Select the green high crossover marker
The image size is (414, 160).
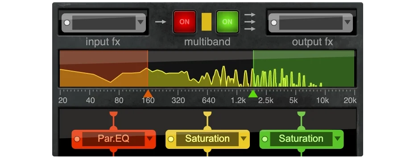[253, 94]
